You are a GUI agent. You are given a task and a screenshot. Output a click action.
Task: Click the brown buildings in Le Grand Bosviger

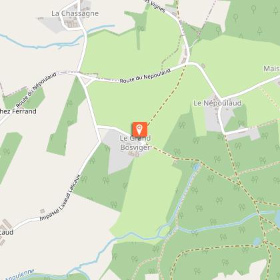tap(133, 153)
